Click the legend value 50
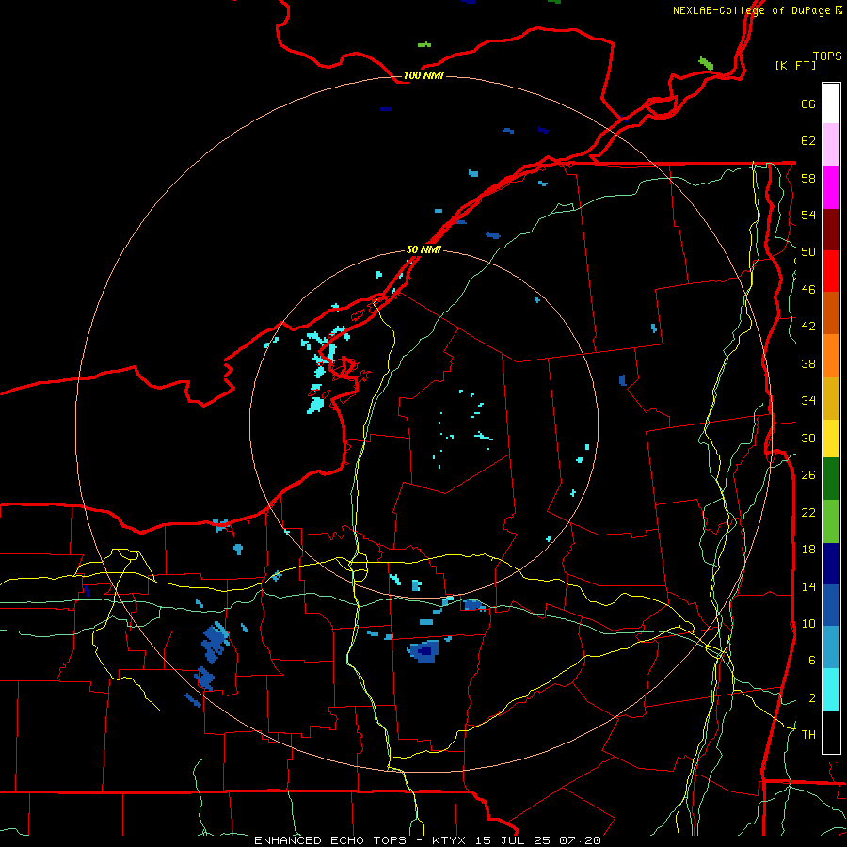Viewport: 847px width, 847px height. tap(808, 252)
